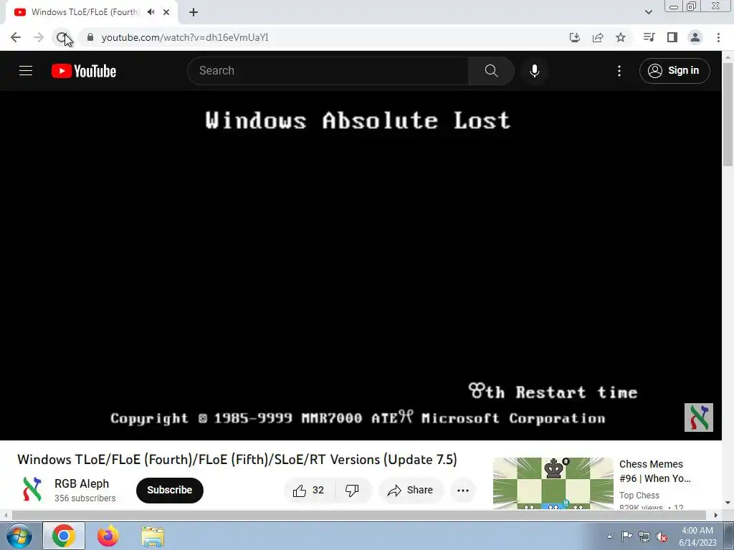Click the vertical page scrollbar thumb

click(x=728, y=114)
